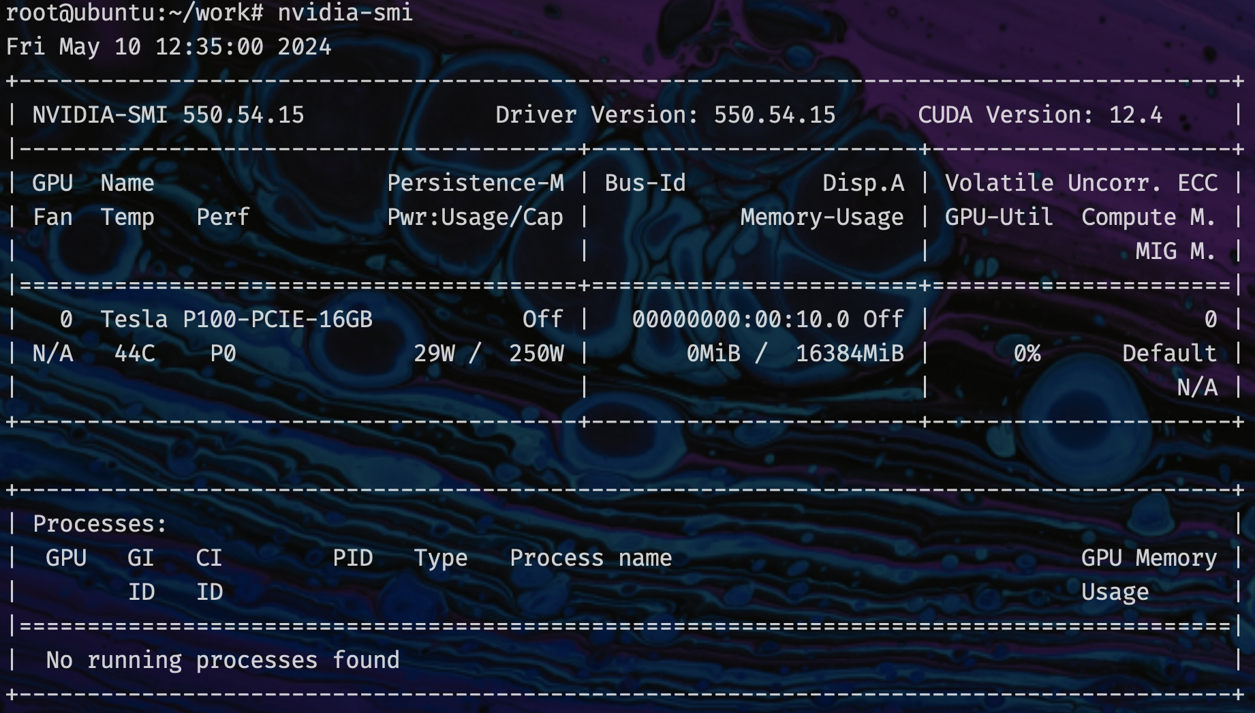
Task: Click the 16384MiB total memory value
Action: tap(849, 353)
